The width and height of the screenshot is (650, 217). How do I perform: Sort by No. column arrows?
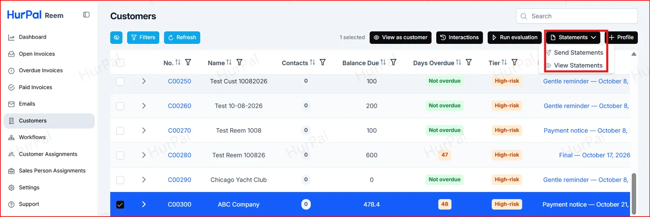(178, 62)
